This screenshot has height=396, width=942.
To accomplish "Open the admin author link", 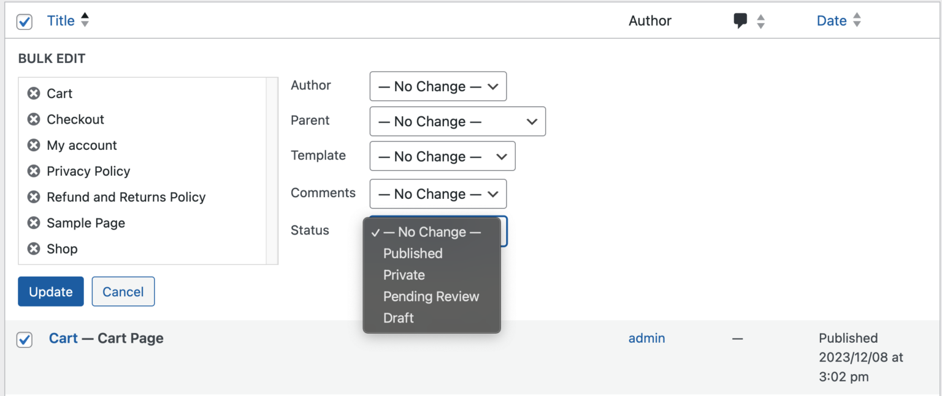I will click(646, 338).
